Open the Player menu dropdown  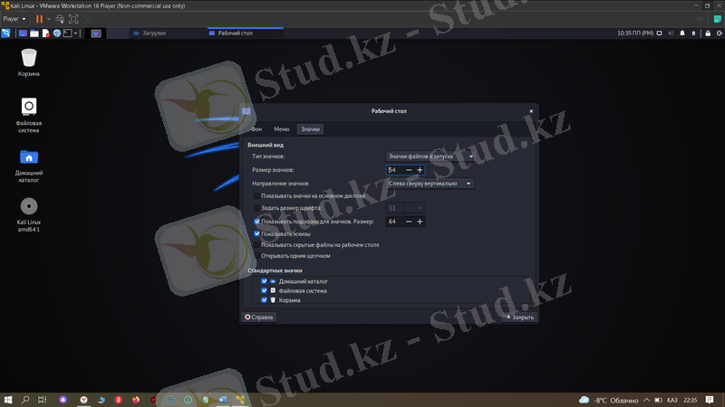point(13,19)
